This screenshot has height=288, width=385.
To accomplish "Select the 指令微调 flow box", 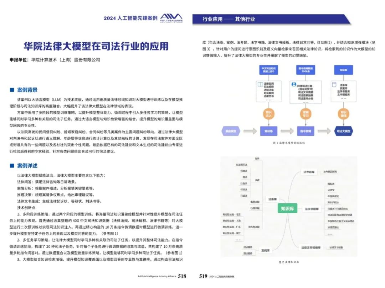I will pyautogui.click(x=306, y=131).
